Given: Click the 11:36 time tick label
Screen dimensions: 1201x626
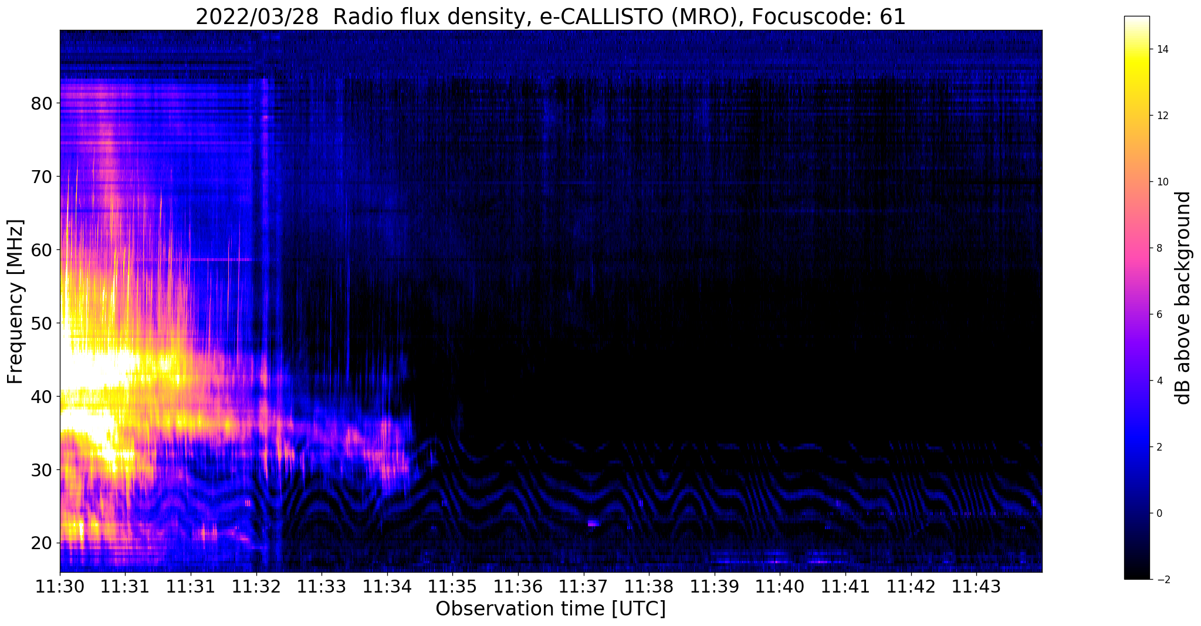Looking at the screenshot, I should tap(518, 586).
